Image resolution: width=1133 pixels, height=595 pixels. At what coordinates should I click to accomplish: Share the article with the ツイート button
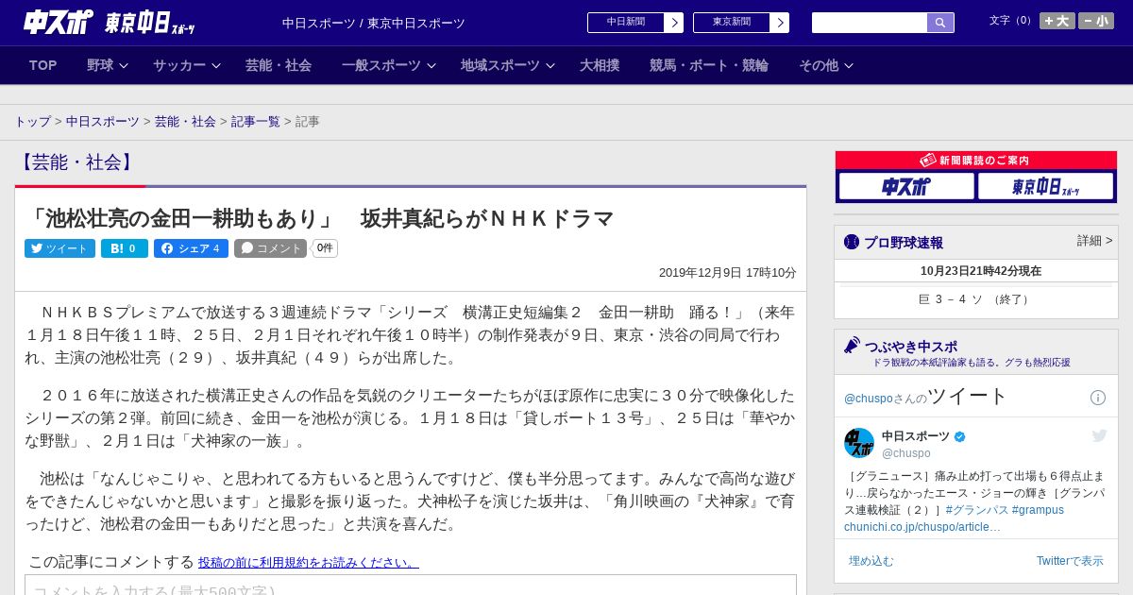(x=59, y=248)
